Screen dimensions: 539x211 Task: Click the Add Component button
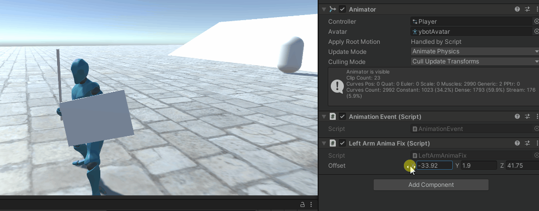[x=431, y=185]
